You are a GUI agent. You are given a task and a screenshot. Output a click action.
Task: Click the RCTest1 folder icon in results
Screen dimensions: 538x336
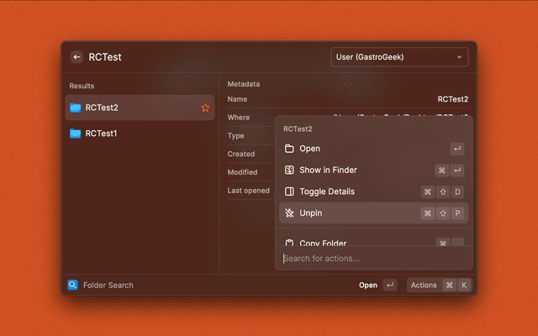click(76, 134)
